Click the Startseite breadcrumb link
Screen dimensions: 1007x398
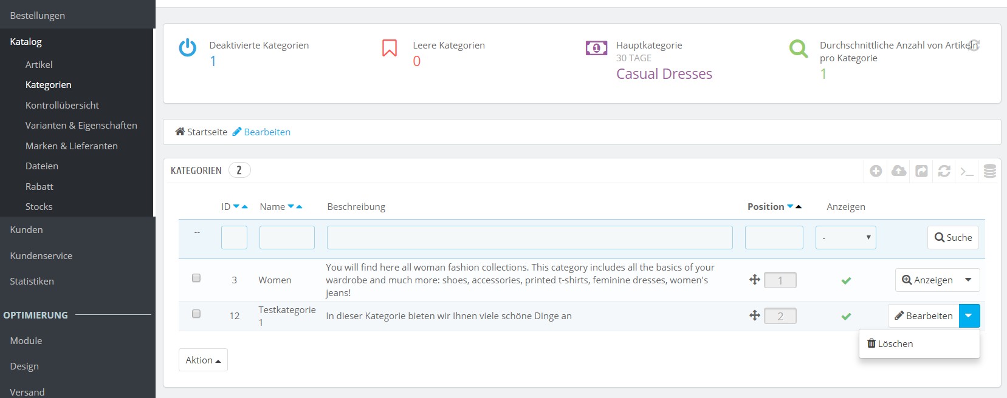coord(207,132)
